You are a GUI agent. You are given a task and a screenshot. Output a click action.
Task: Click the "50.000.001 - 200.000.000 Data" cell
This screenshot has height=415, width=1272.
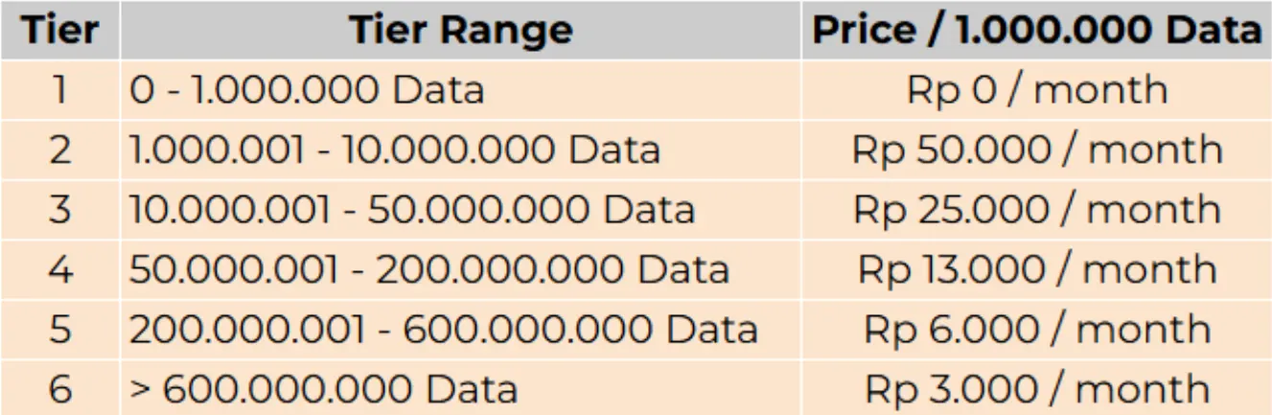tap(429, 269)
